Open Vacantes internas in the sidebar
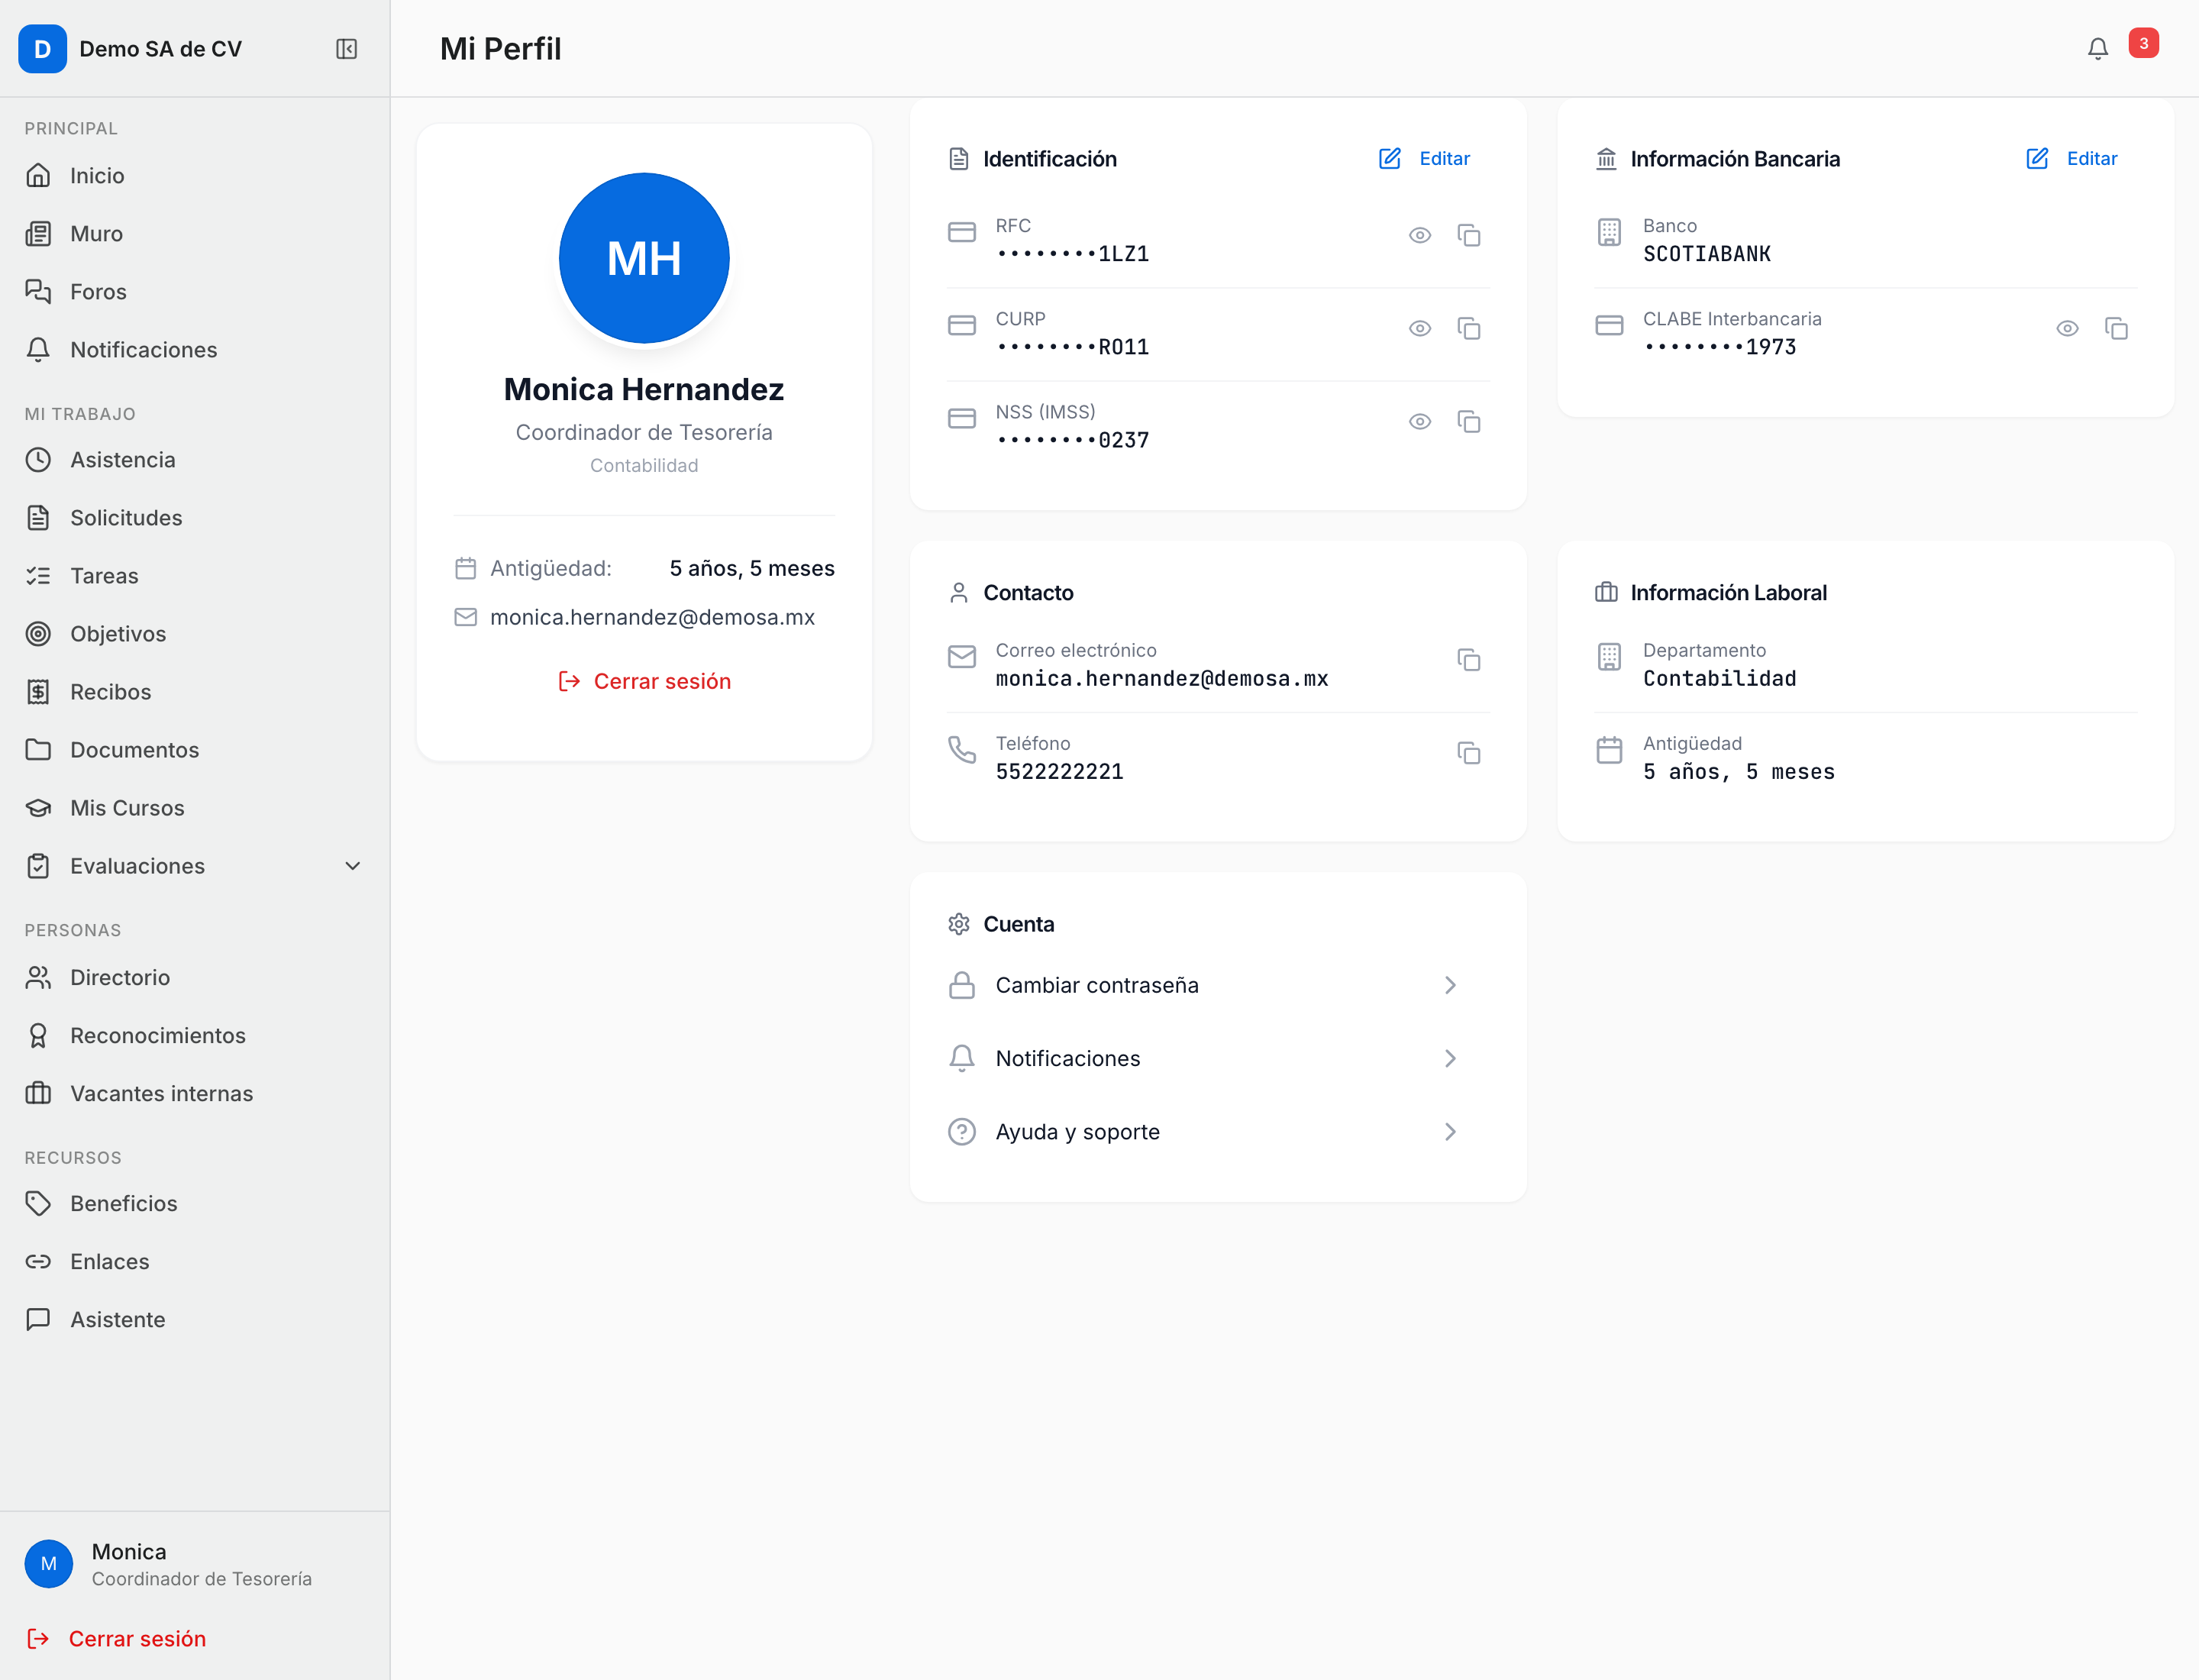The height and width of the screenshot is (1680, 2199). point(194,1093)
